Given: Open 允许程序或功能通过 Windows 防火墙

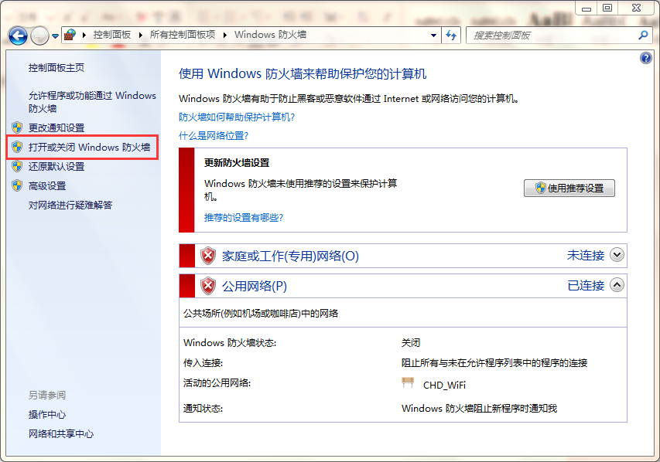Looking at the screenshot, I should point(92,102).
